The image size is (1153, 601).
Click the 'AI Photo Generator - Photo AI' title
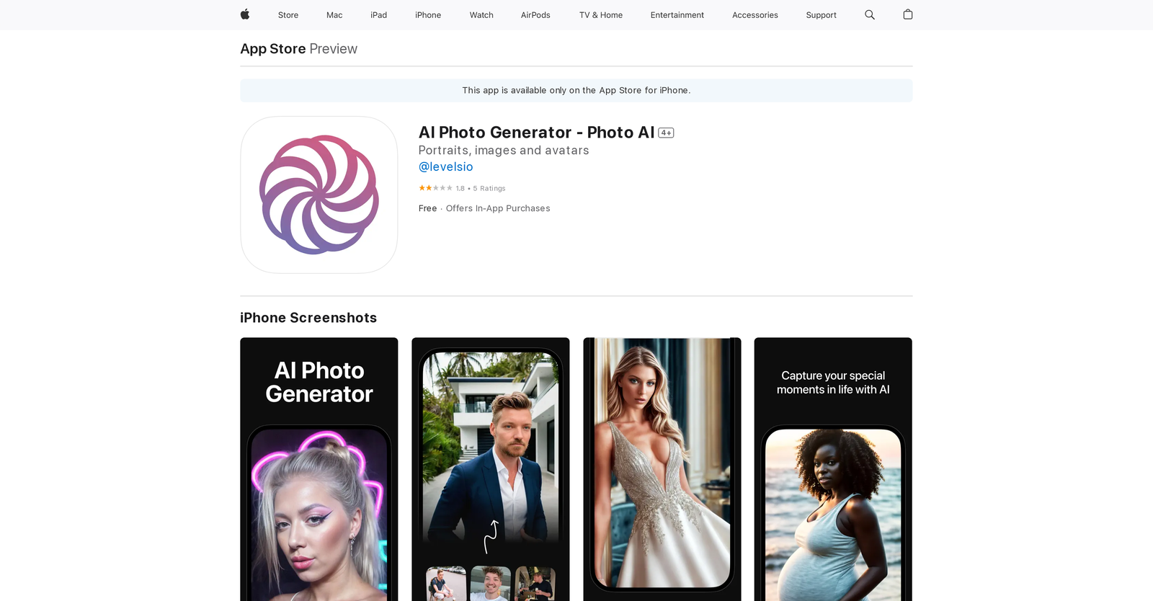coord(537,133)
